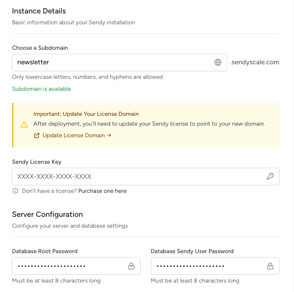Viewport: 294px width, 292px height.
Task: Click the Subdomain is available message
Action: [41, 89]
